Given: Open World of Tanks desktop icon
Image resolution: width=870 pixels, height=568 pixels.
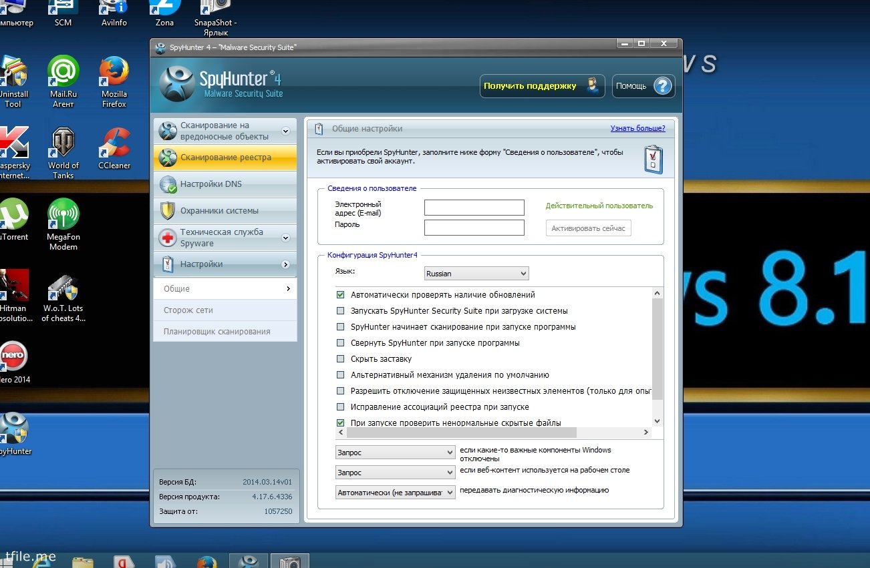Looking at the screenshot, I should tap(63, 153).
